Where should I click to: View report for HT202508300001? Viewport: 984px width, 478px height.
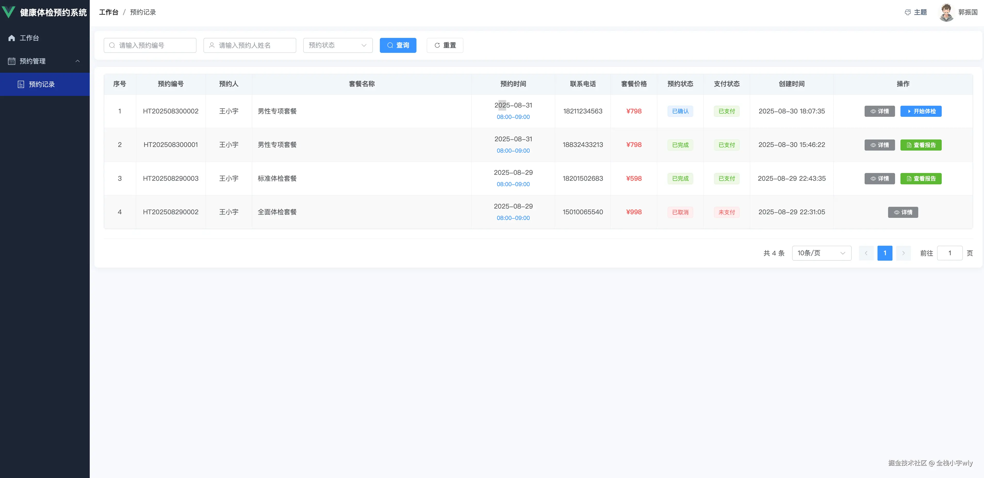click(x=921, y=145)
